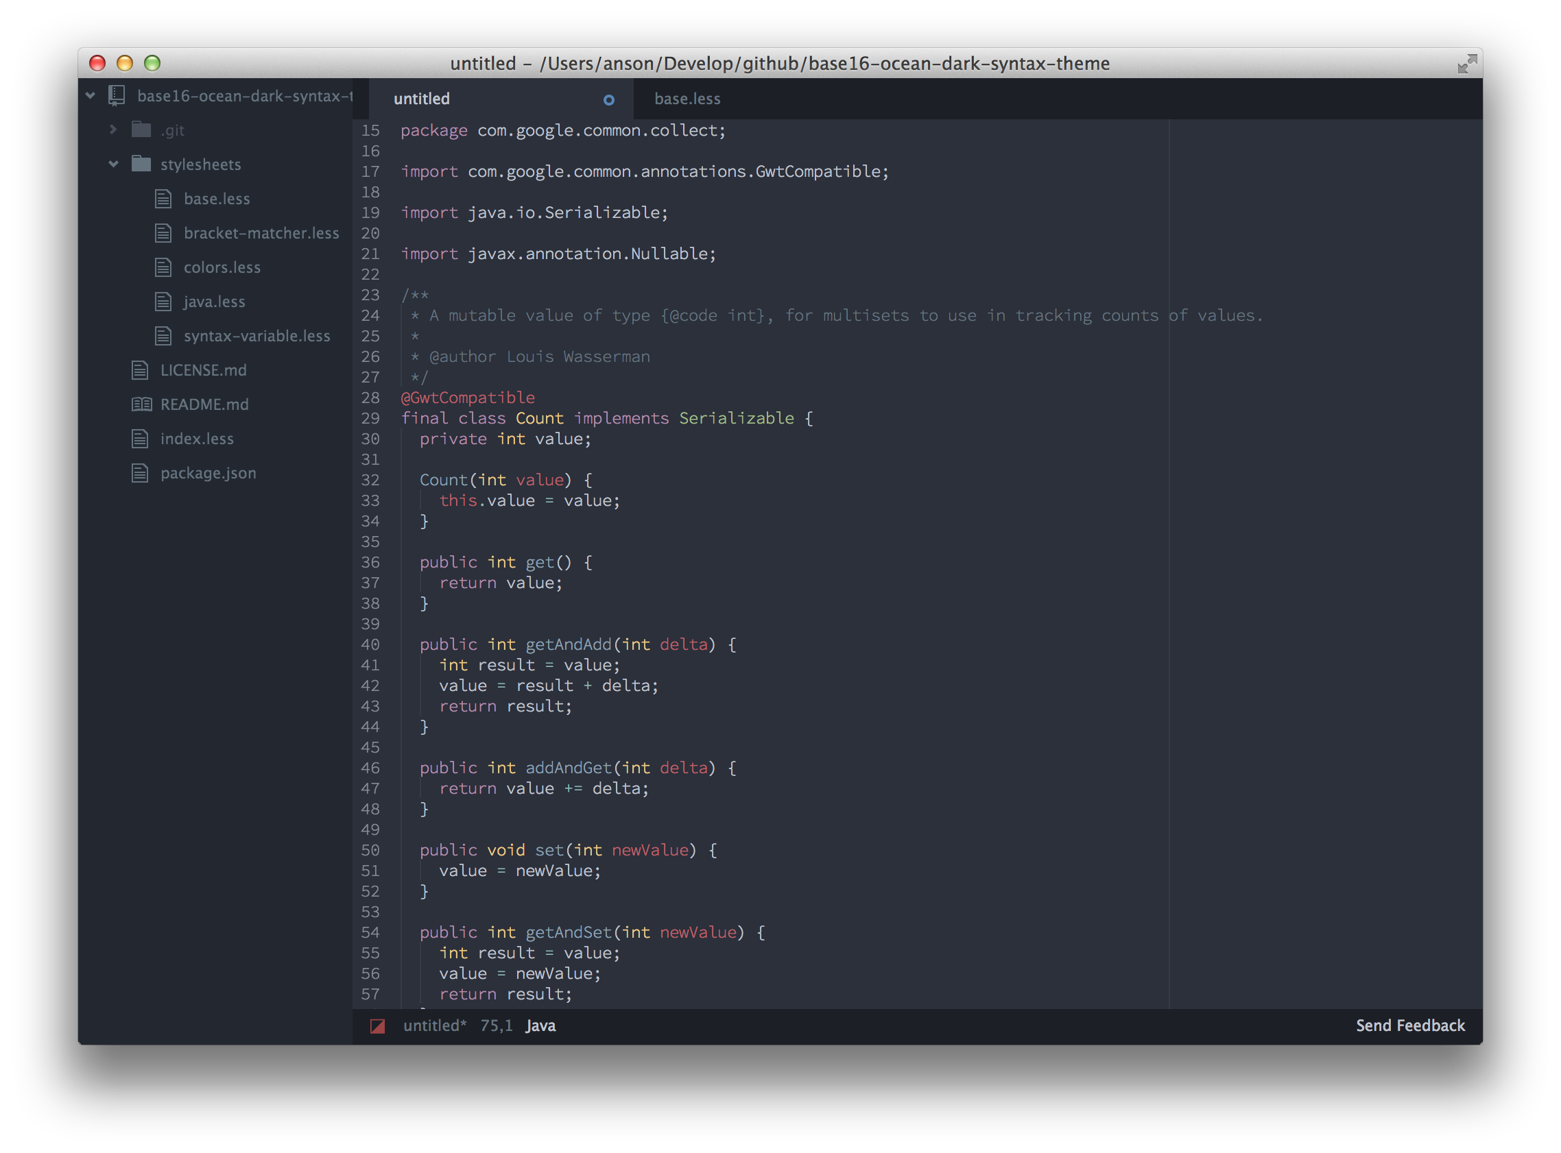Click the 'implements' keyword on line 29

(x=621, y=418)
